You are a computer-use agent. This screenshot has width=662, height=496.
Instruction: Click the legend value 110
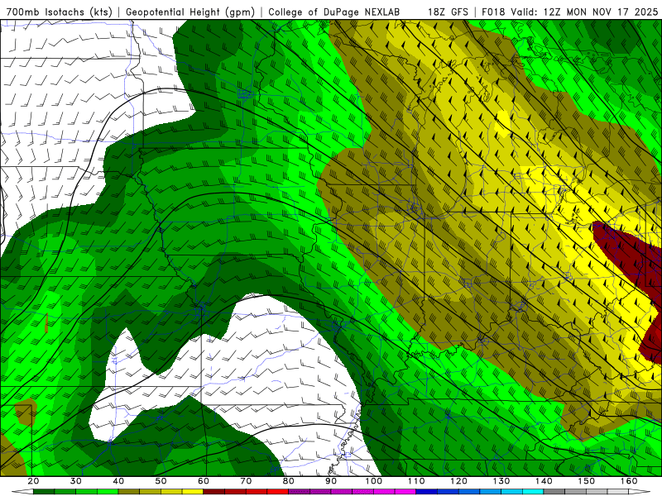(x=416, y=481)
